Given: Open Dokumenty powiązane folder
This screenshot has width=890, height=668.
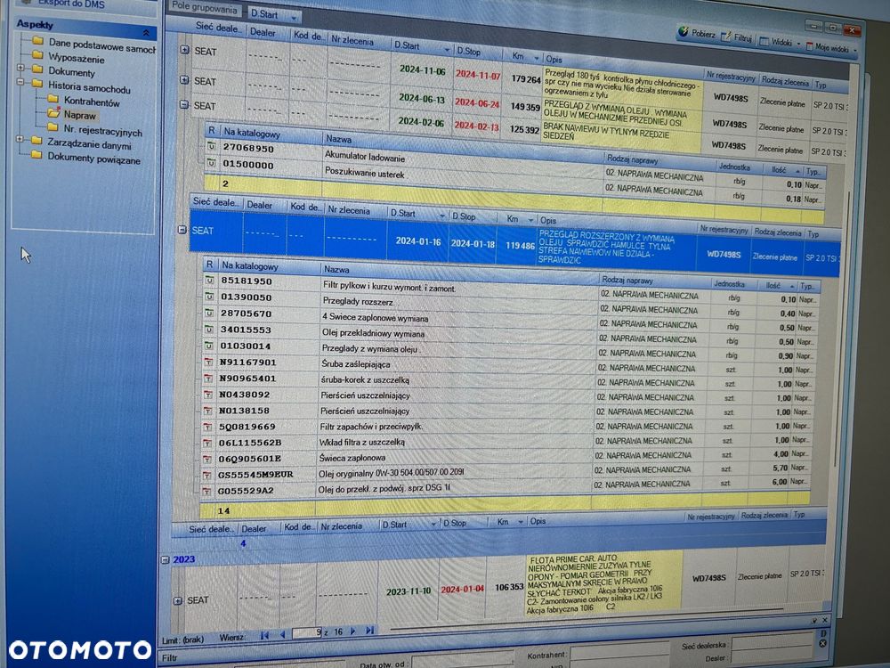Looking at the screenshot, I should click(85, 158).
